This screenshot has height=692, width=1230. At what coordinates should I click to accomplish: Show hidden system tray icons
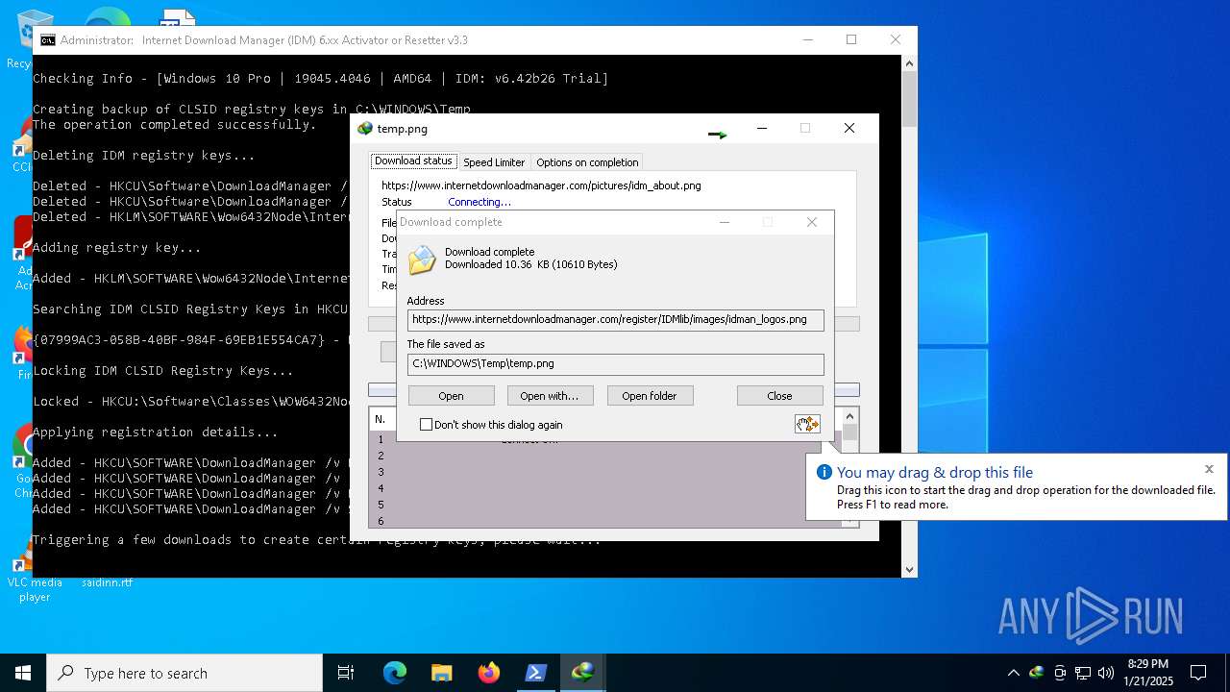[1013, 673]
